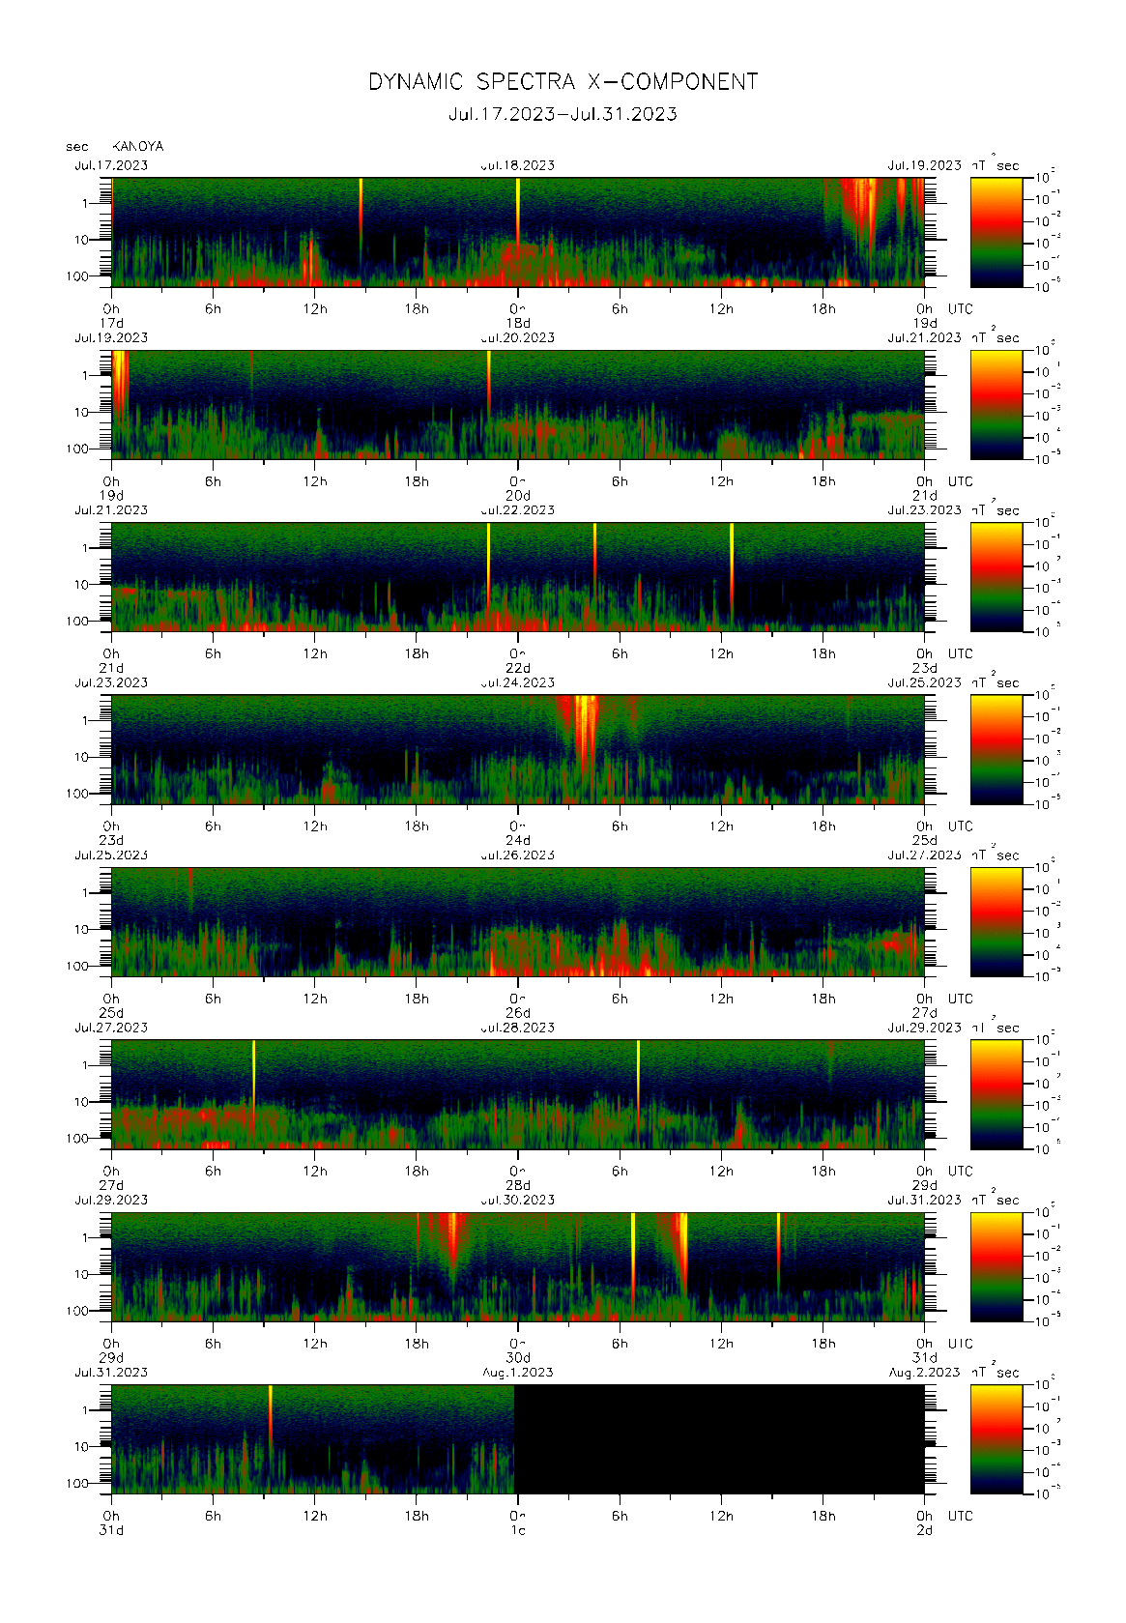Click the Jul.20.2023 date label

518,338
